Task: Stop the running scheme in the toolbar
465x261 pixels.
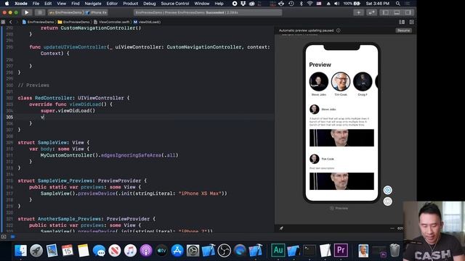Action: click(x=39, y=12)
